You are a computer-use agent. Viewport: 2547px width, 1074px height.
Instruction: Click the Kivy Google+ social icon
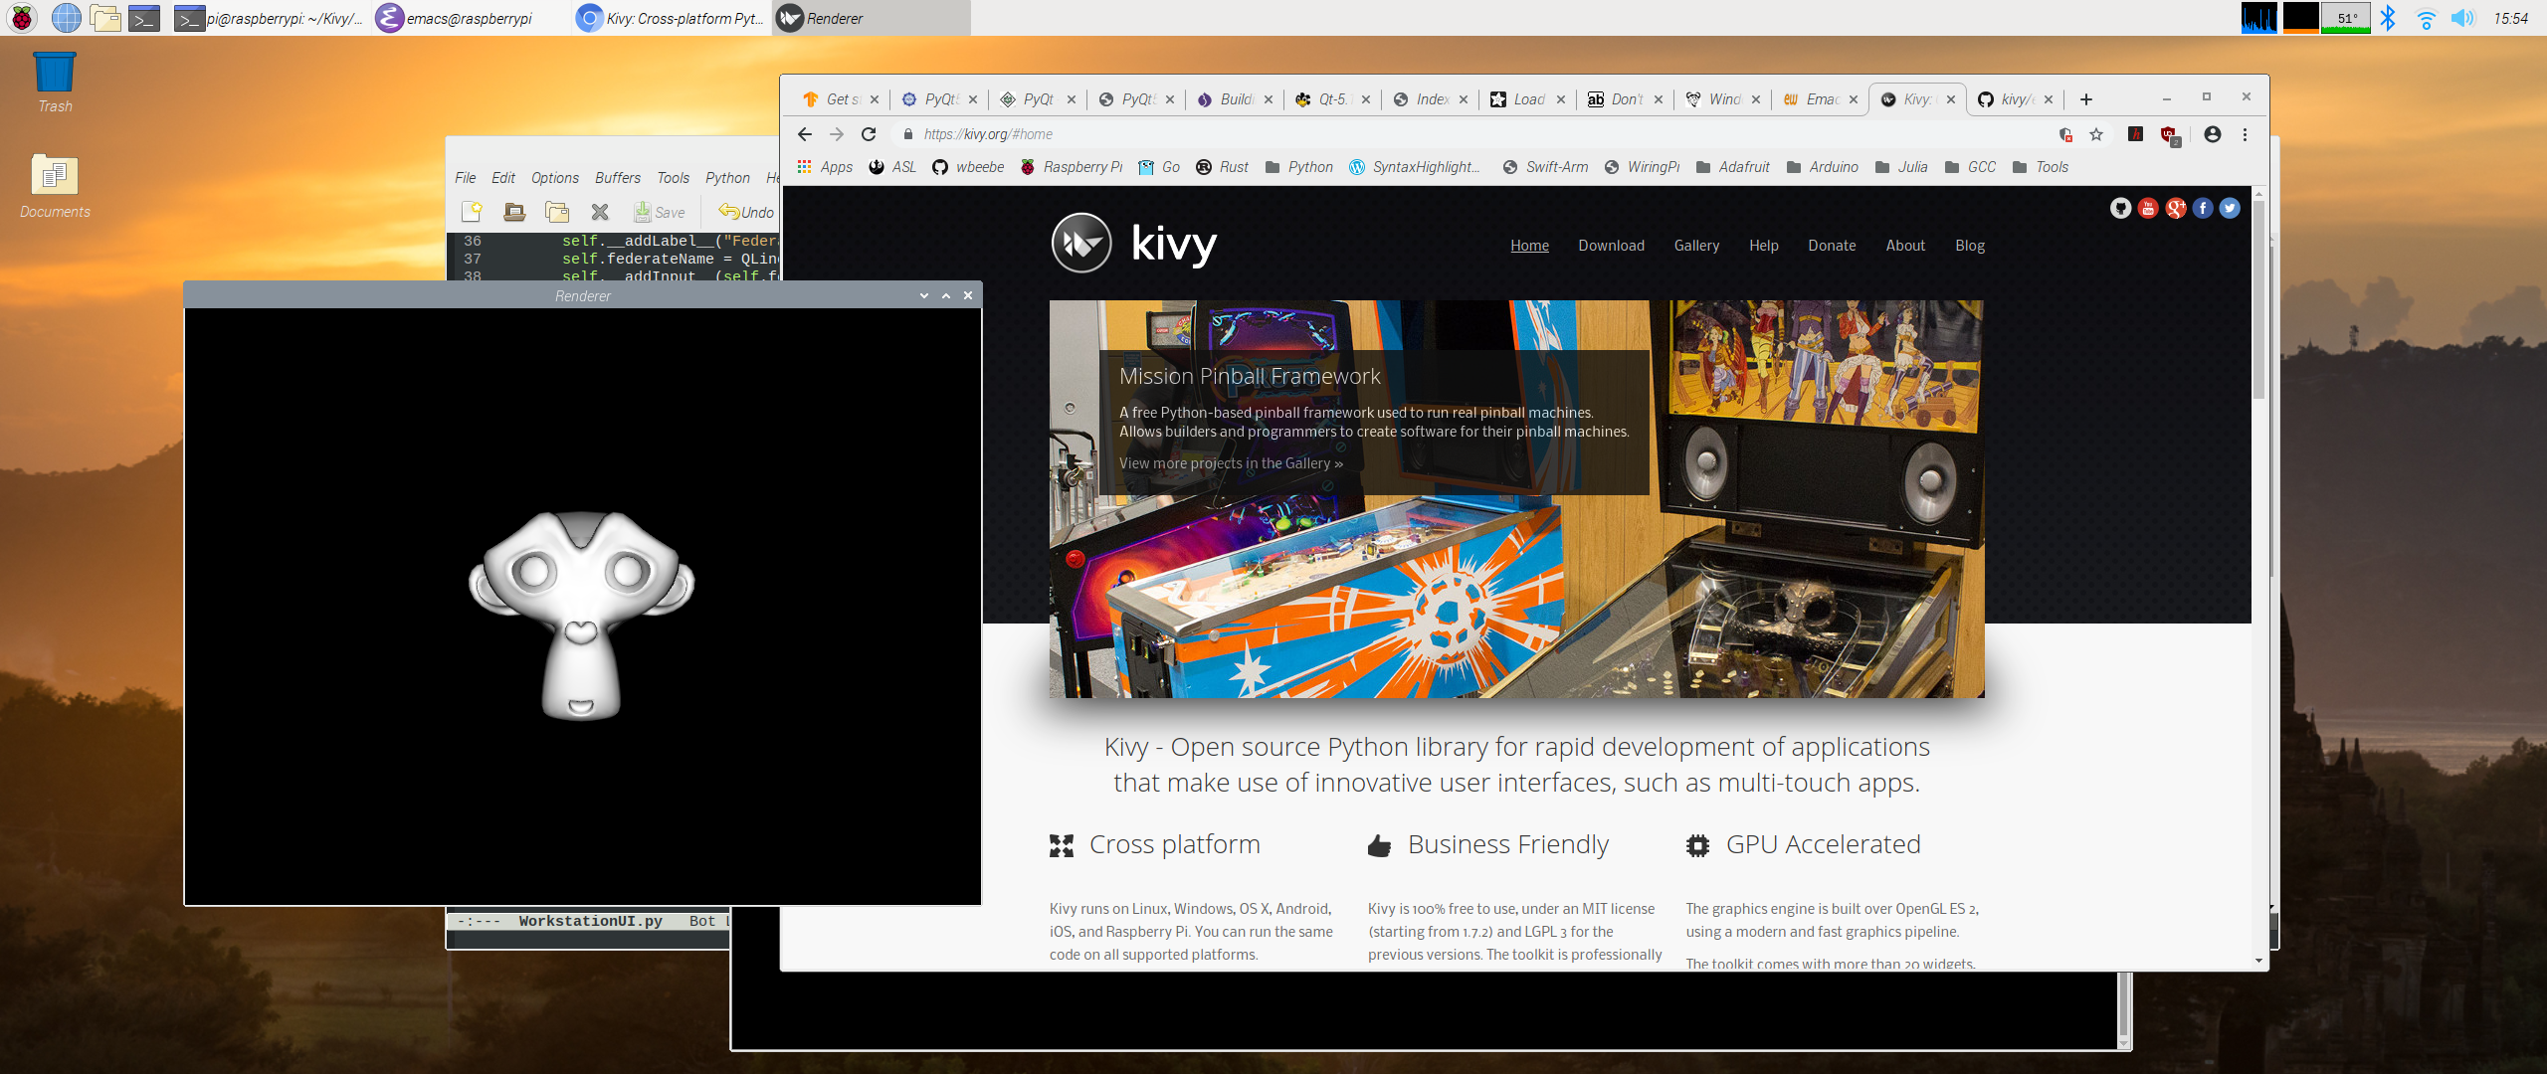(2176, 208)
